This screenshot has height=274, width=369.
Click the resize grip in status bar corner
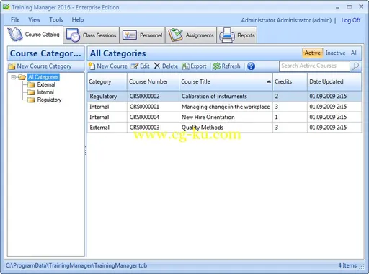tap(362, 267)
